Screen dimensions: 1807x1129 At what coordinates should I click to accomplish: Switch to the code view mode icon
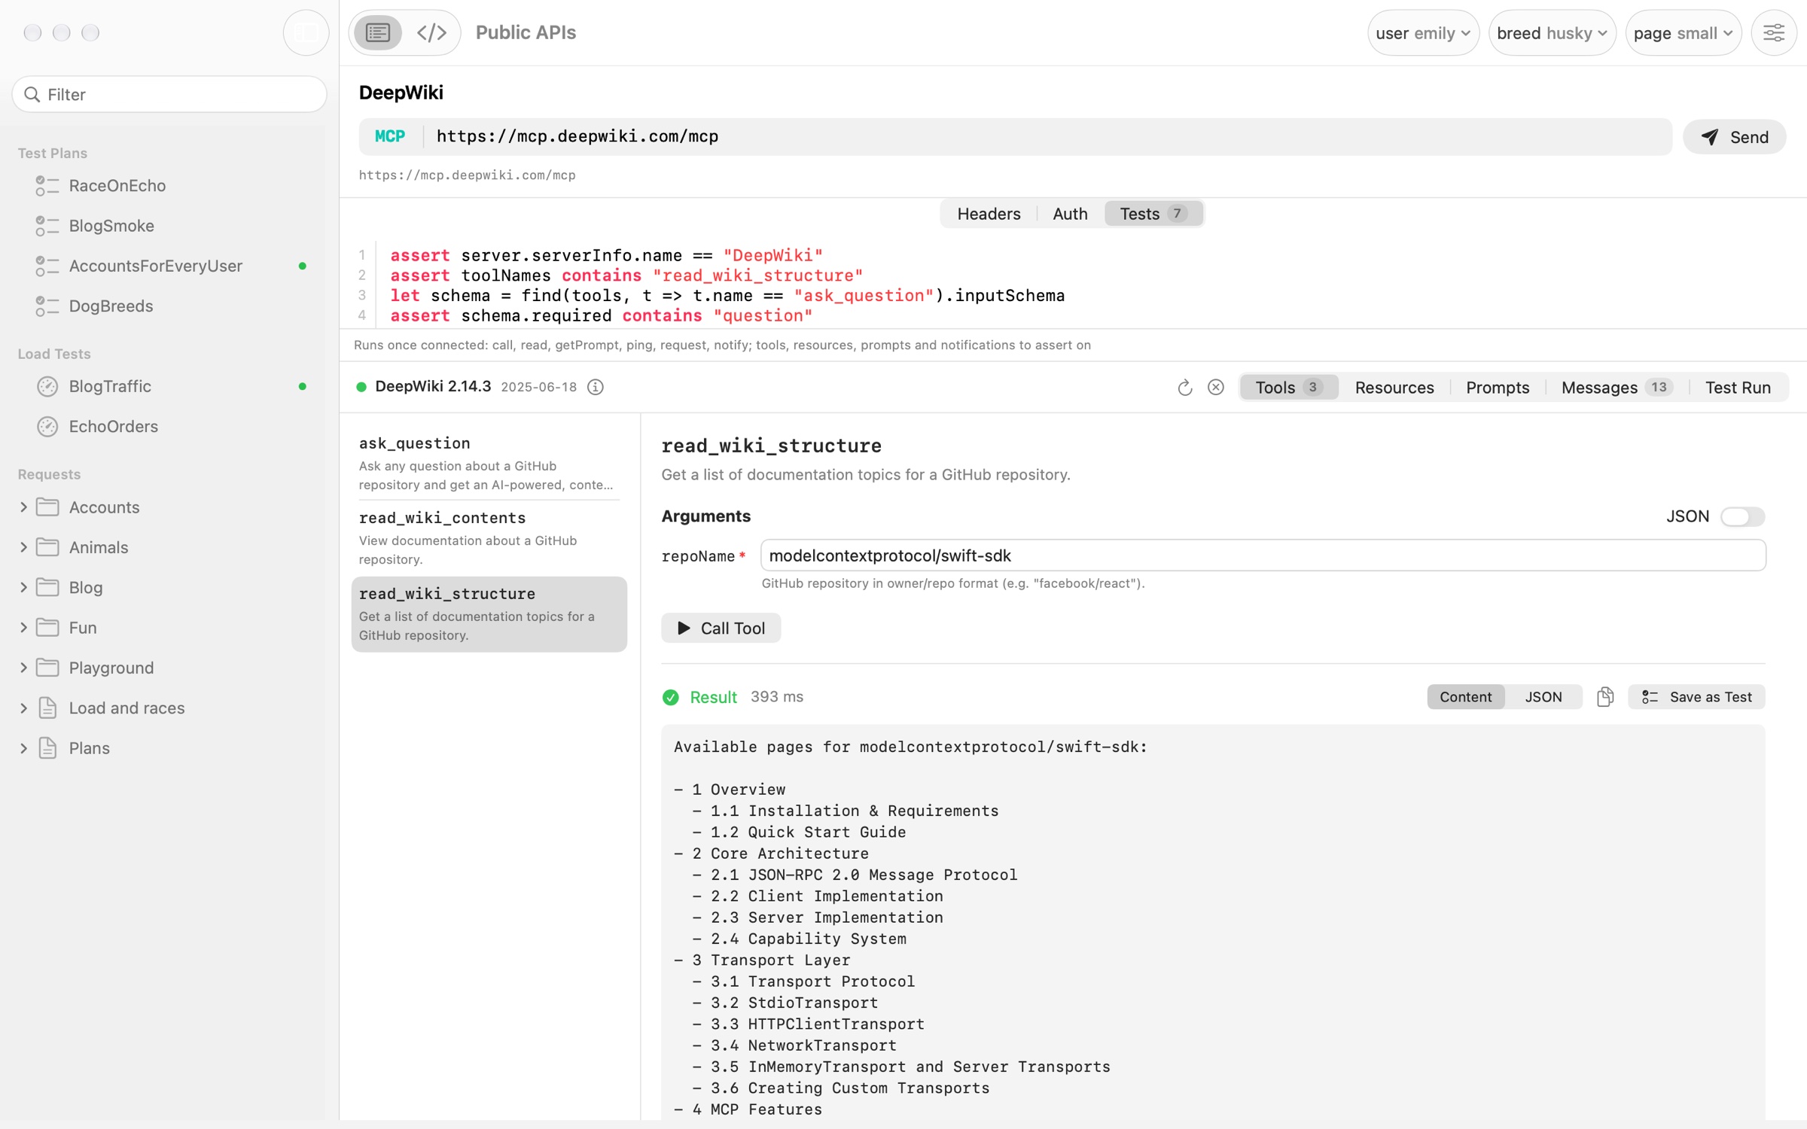click(432, 32)
